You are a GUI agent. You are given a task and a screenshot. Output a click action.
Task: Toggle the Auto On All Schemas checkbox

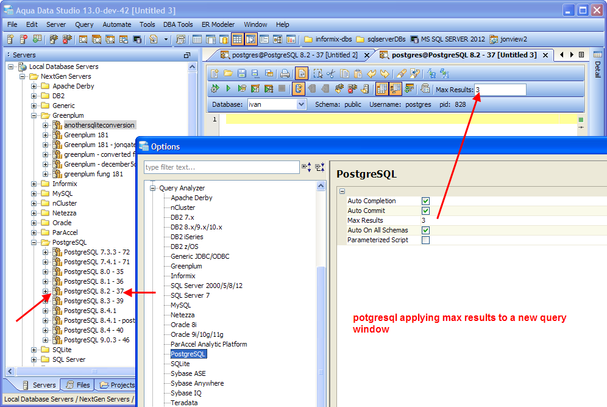coord(425,230)
